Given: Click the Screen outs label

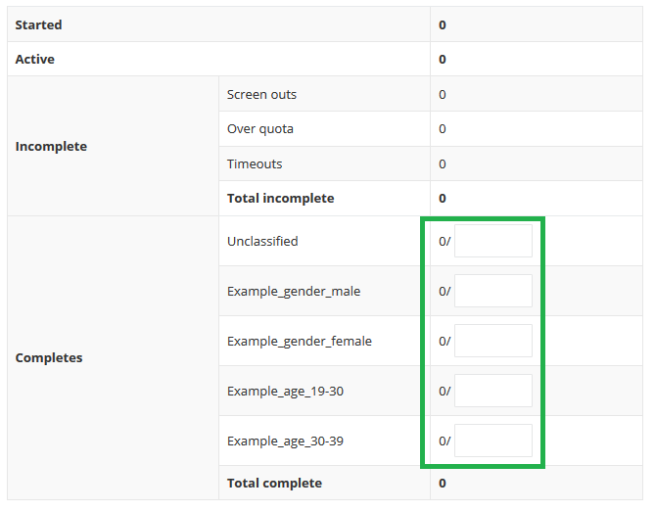Looking at the screenshot, I should (x=261, y=95).
